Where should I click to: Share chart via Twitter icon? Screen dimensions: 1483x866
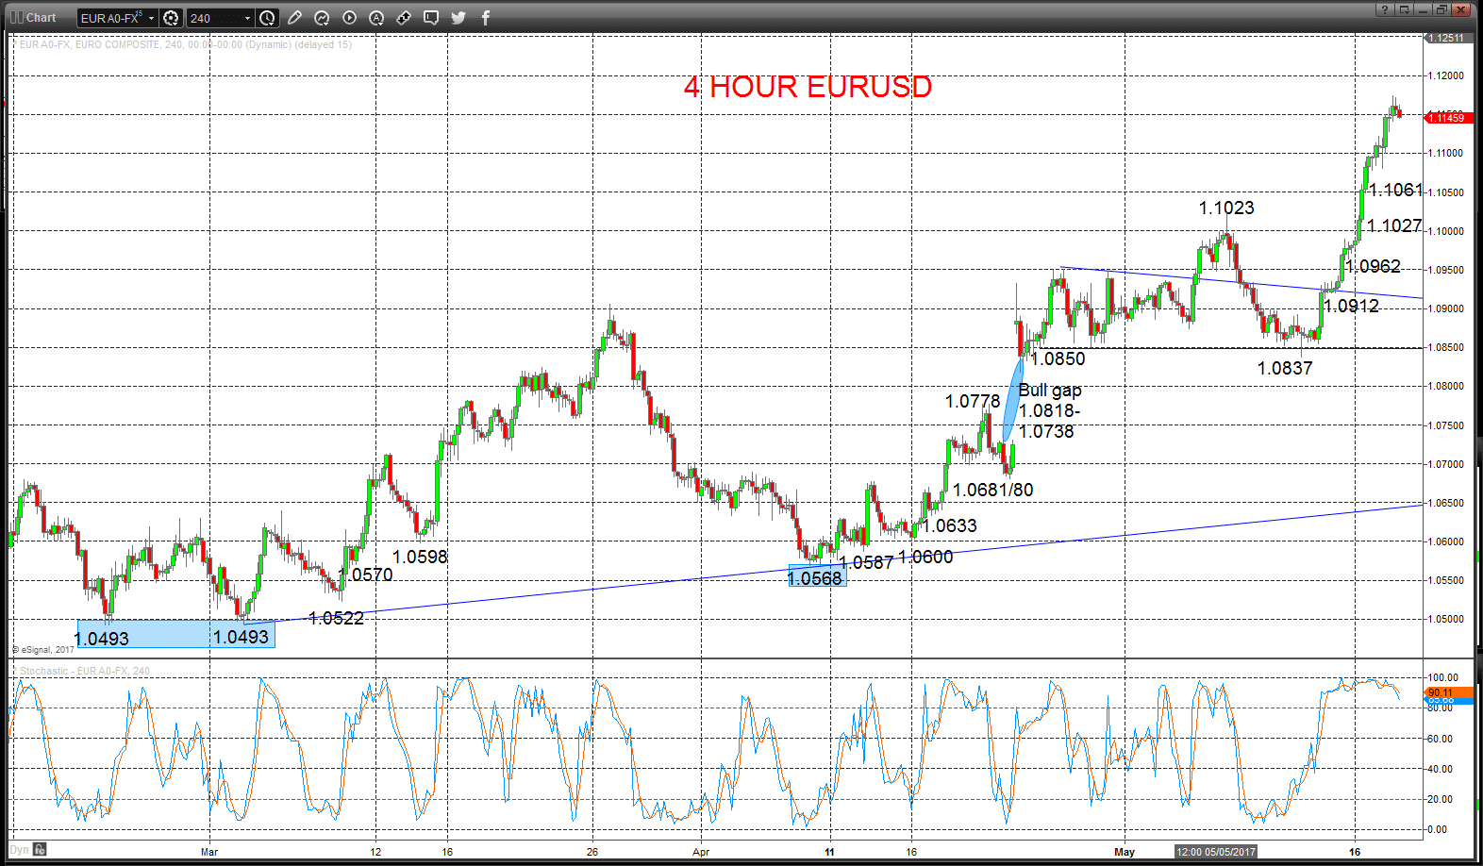[458, 18]
